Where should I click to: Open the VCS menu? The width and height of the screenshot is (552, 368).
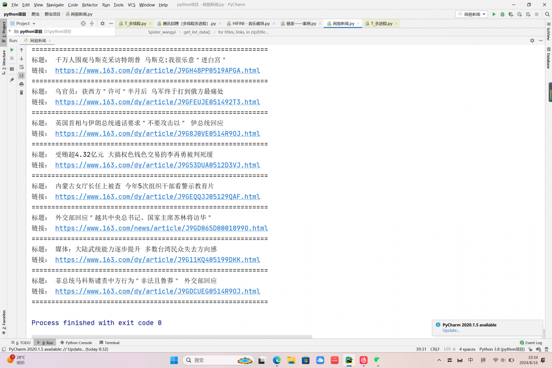(132, 5)
